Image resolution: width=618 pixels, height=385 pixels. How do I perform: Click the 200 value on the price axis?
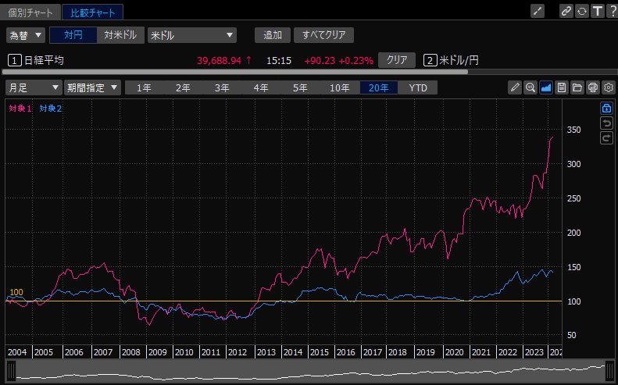pos(573,233)
